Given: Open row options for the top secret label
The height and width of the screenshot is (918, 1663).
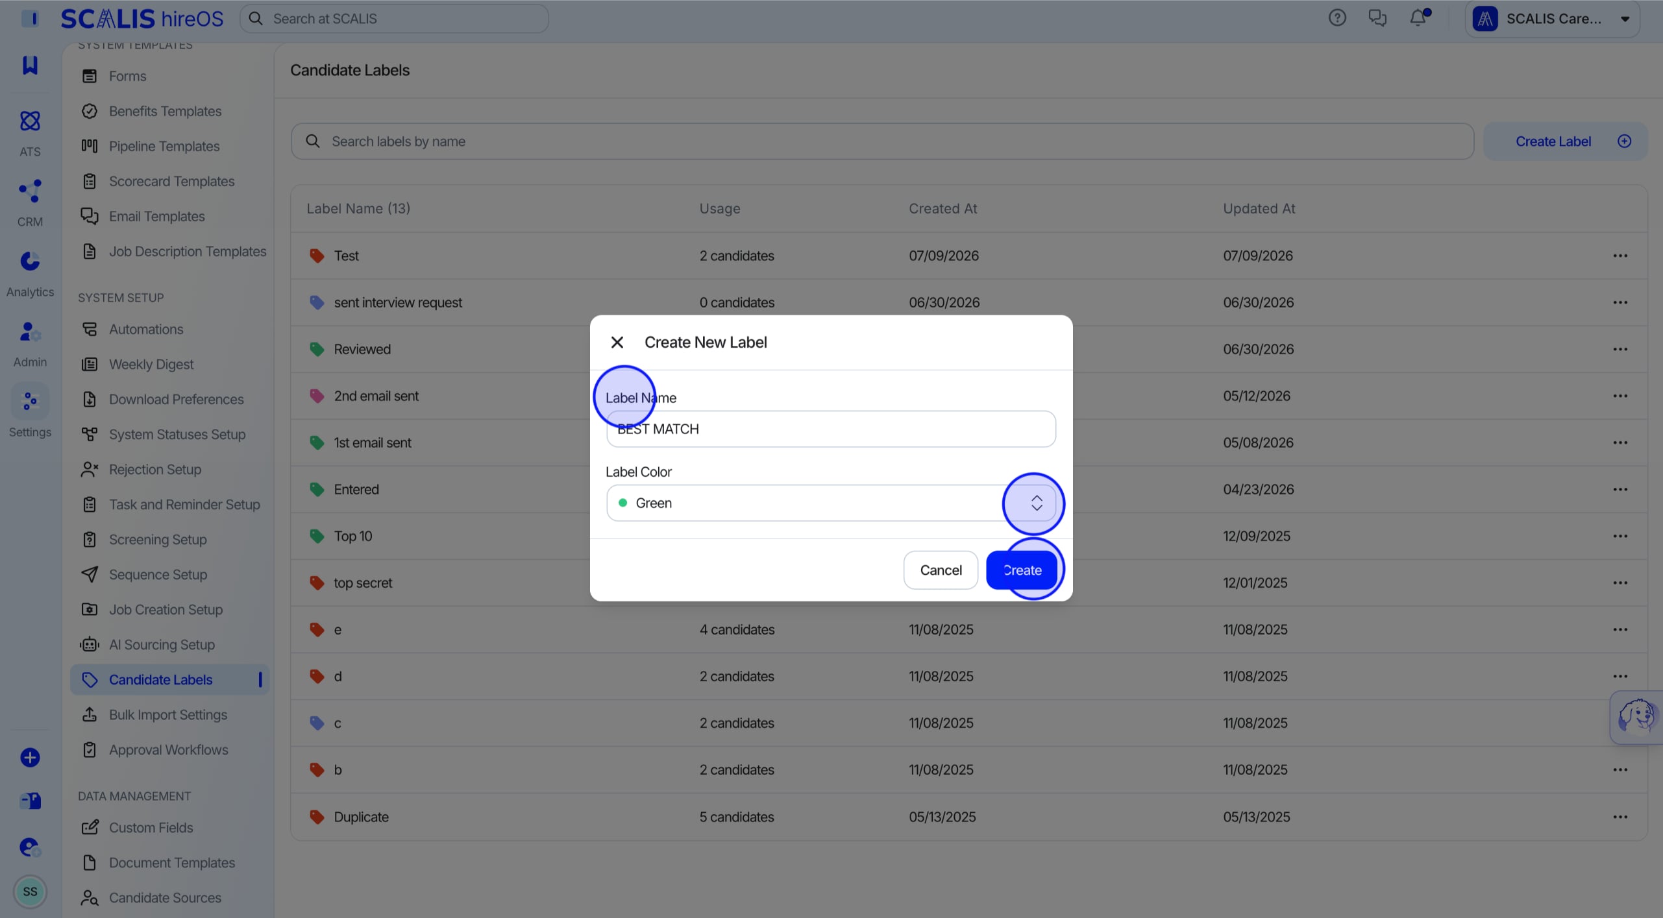Looking at the screenshot, I should tap(1620, 583).
